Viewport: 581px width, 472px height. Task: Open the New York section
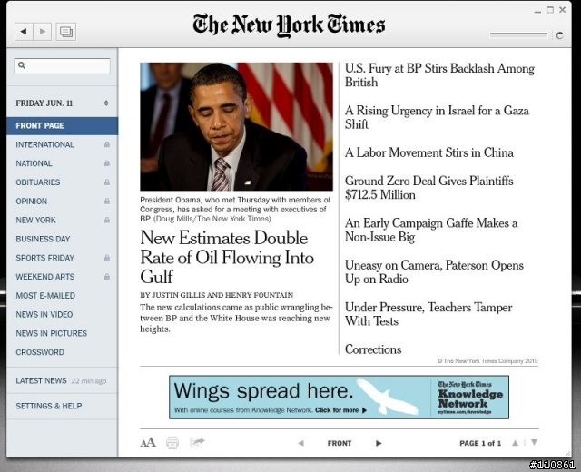[x=62, y=220]
